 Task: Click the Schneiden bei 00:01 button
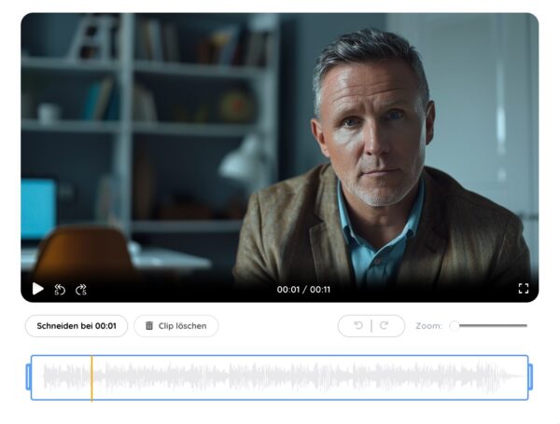tap(77, 326)
